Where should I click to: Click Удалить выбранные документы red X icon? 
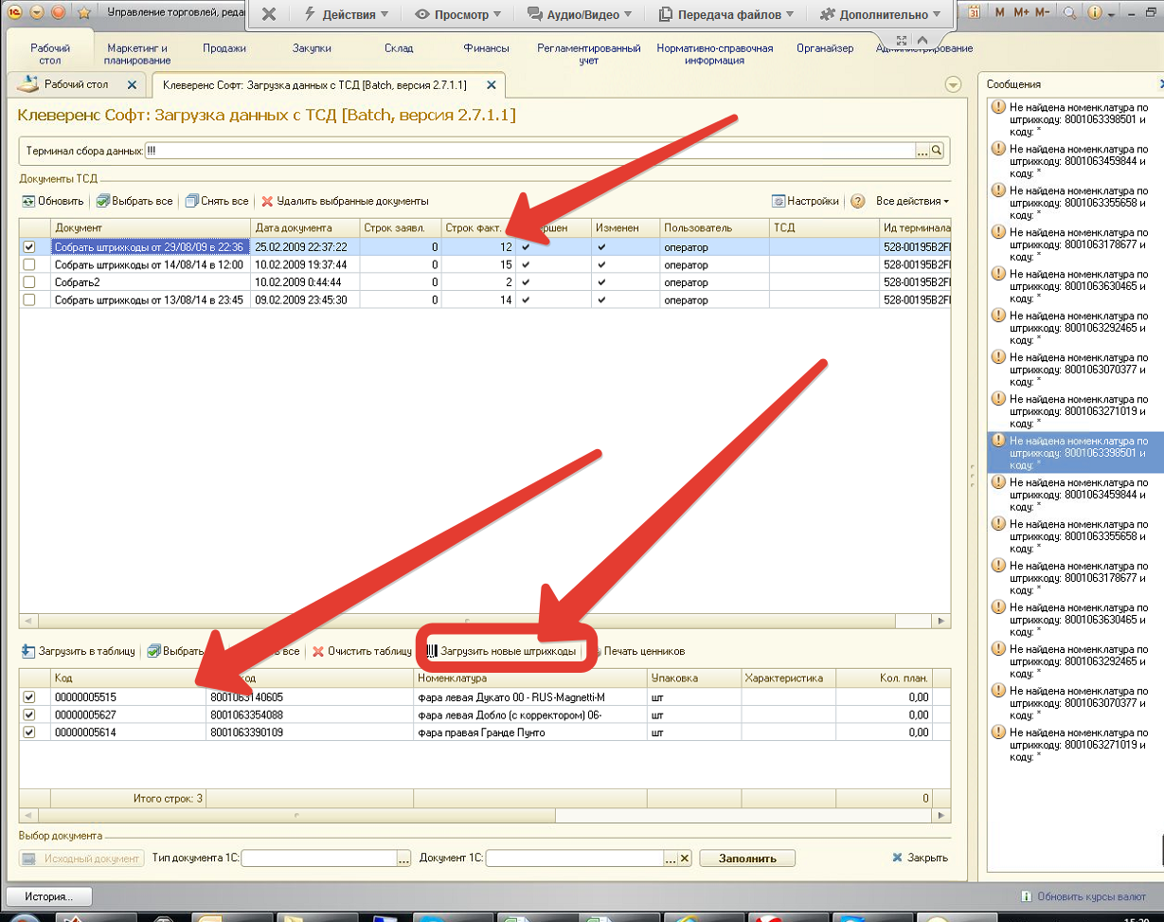(x=267, y=202)
